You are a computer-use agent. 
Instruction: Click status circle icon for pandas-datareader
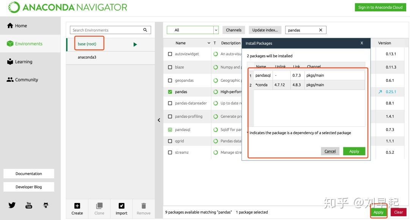click(x=216, y=103)
